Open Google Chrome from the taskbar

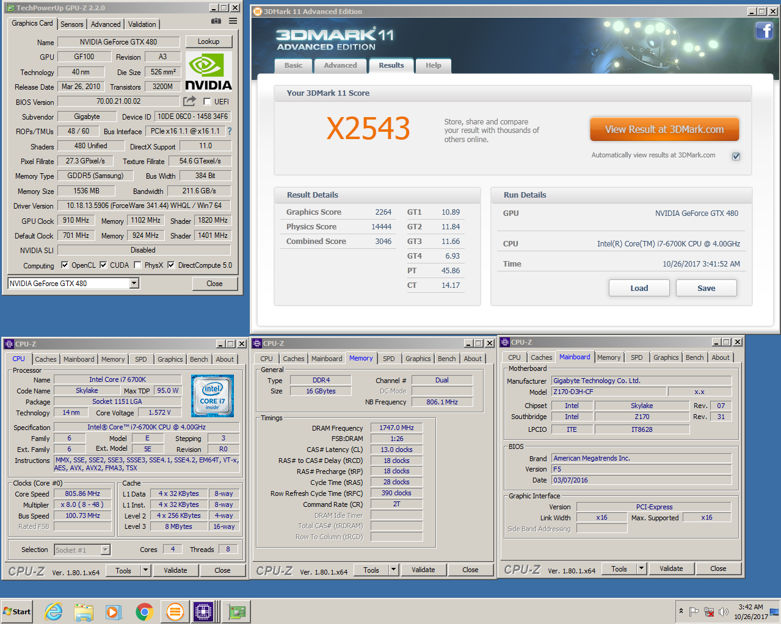(x=144, y=611)
